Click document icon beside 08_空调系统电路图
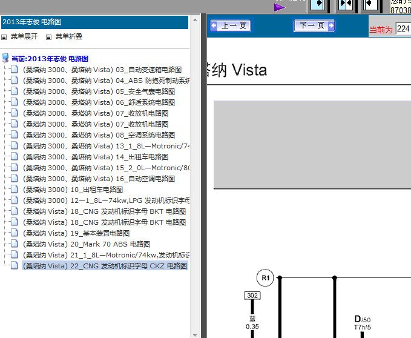Screen dimensions: 411x338 click(15, 134)
